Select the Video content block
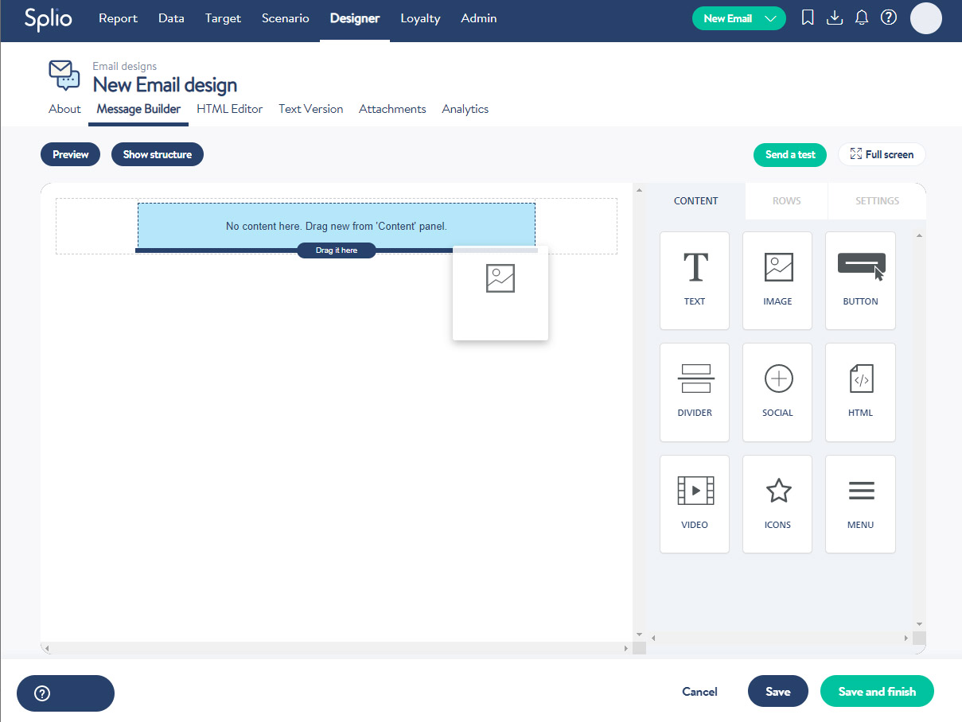The width and height of the screenshot is (962, 722). coord(694,503)
